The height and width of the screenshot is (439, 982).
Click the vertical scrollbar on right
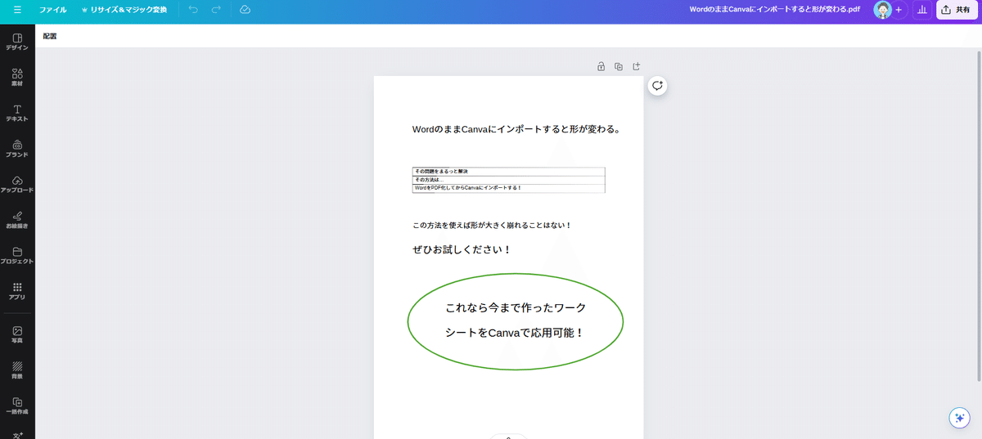coord(979,217)
